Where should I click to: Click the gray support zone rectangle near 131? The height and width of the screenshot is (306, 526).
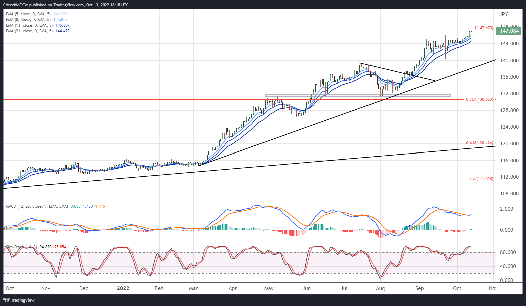pyautogui.click(x=358, y=96)
